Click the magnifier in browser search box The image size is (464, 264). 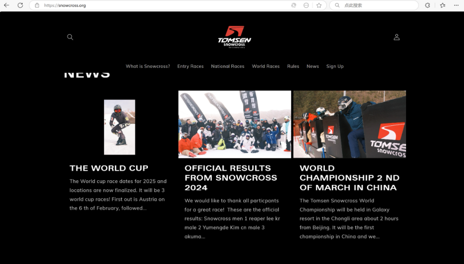337,5
